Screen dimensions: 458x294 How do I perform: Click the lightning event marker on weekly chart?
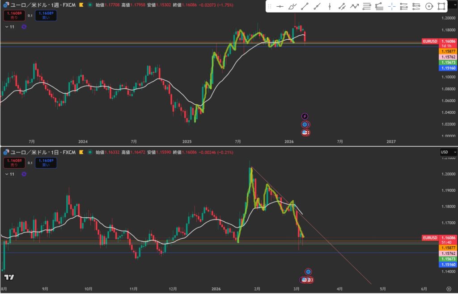click(x=305, y=116)
